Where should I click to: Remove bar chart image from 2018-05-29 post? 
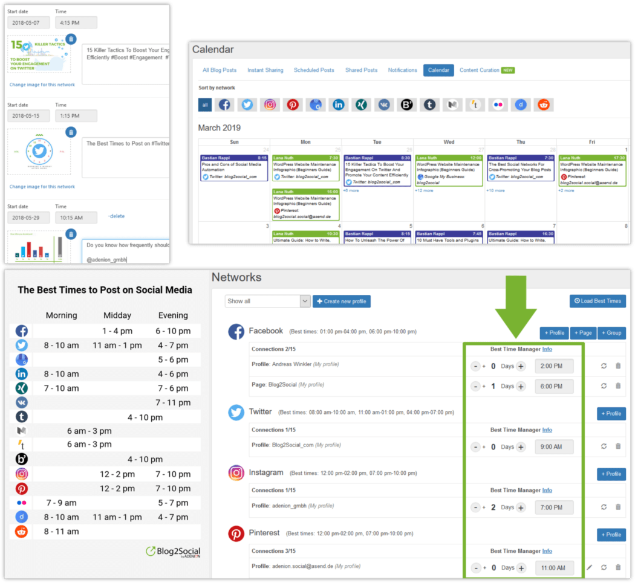point(71,234)
